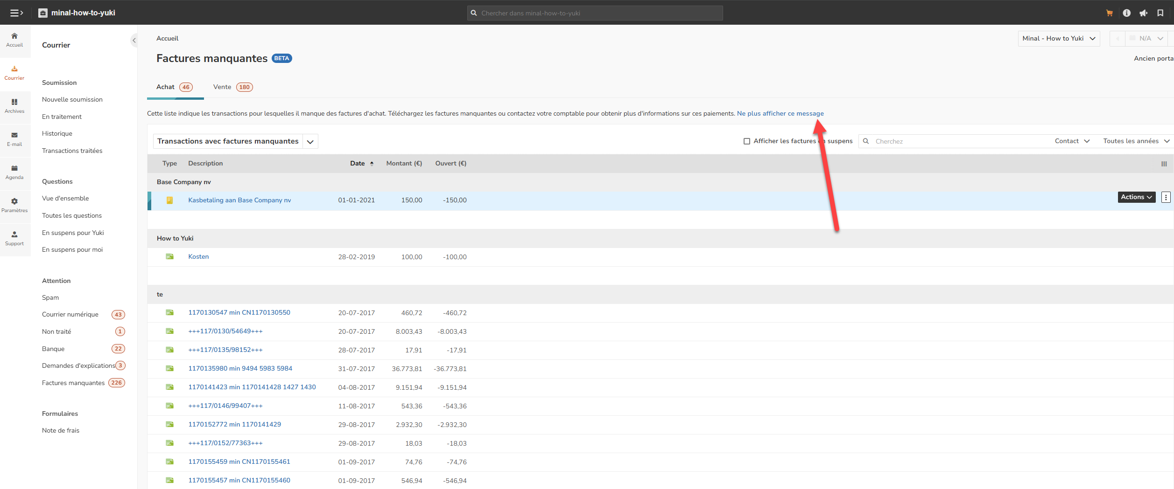Open E-mail in the icon sidebar
This screenshot has width=1174, height=489.
[14, 139]
